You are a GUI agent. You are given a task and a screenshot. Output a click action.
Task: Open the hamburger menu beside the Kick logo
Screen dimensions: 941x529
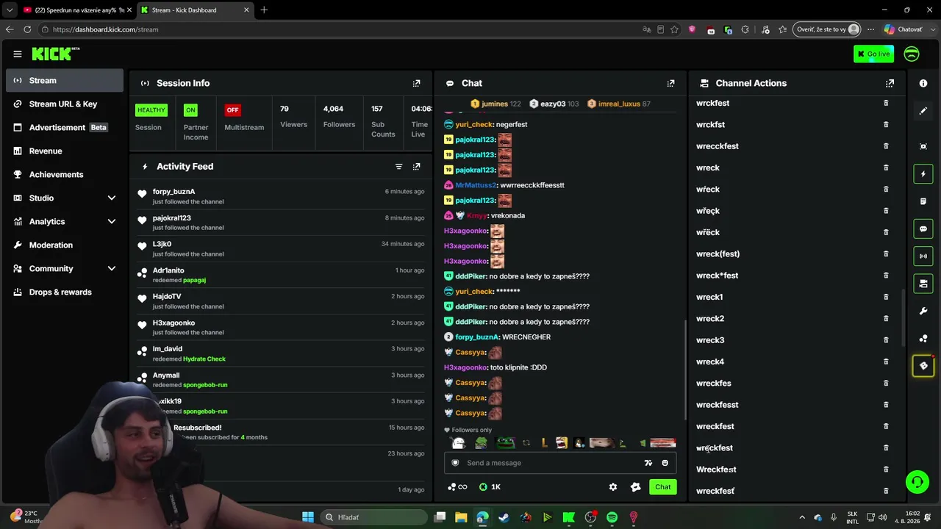18,54
